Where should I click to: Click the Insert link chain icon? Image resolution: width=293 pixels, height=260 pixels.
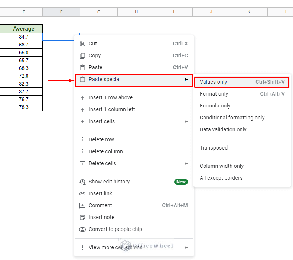click(x=82, y=194)
